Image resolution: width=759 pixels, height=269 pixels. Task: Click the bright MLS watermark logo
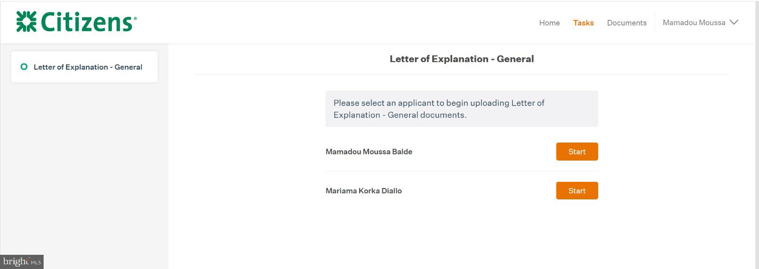22,262
